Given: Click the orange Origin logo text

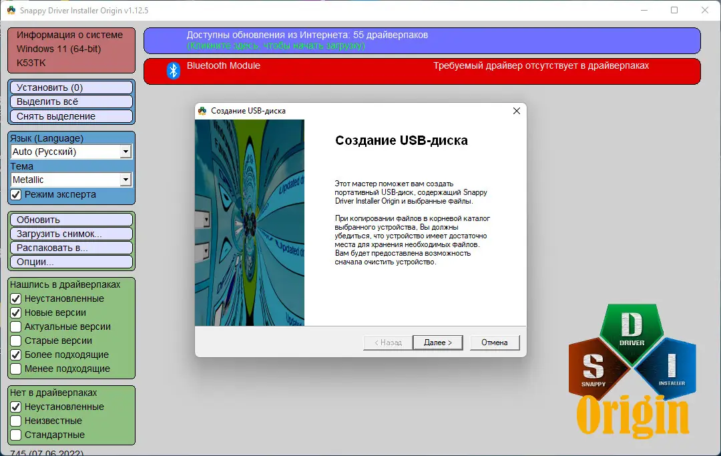Looking at the screenshot, I should [x=632, y=417].
